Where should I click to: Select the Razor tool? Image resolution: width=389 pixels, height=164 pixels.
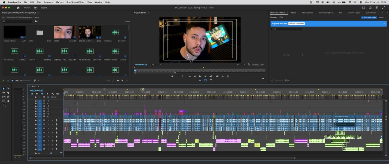point(8,93)
